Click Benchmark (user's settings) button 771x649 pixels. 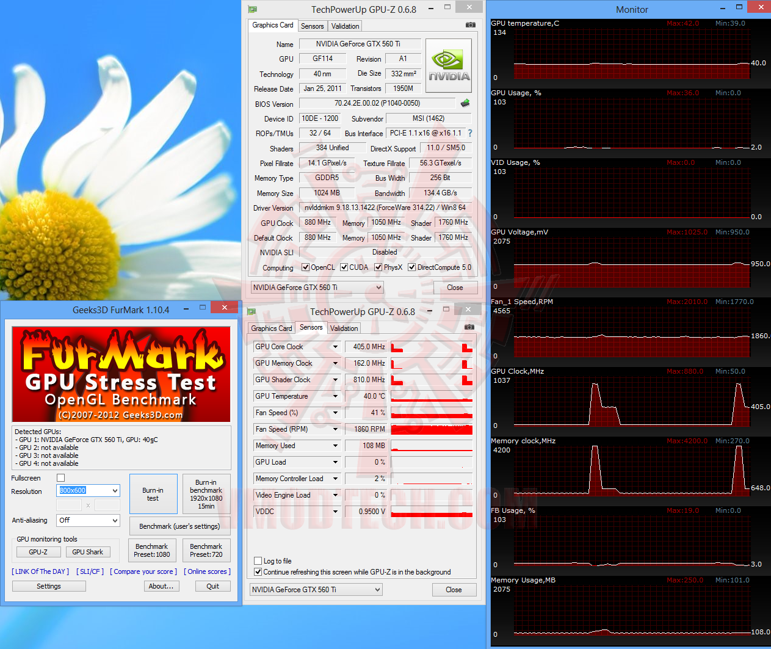tap(179, 526)
